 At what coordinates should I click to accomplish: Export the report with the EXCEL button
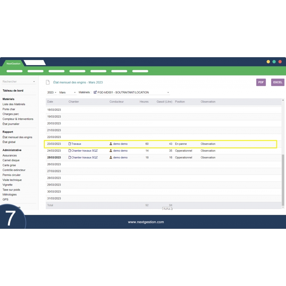click(277, 82)
